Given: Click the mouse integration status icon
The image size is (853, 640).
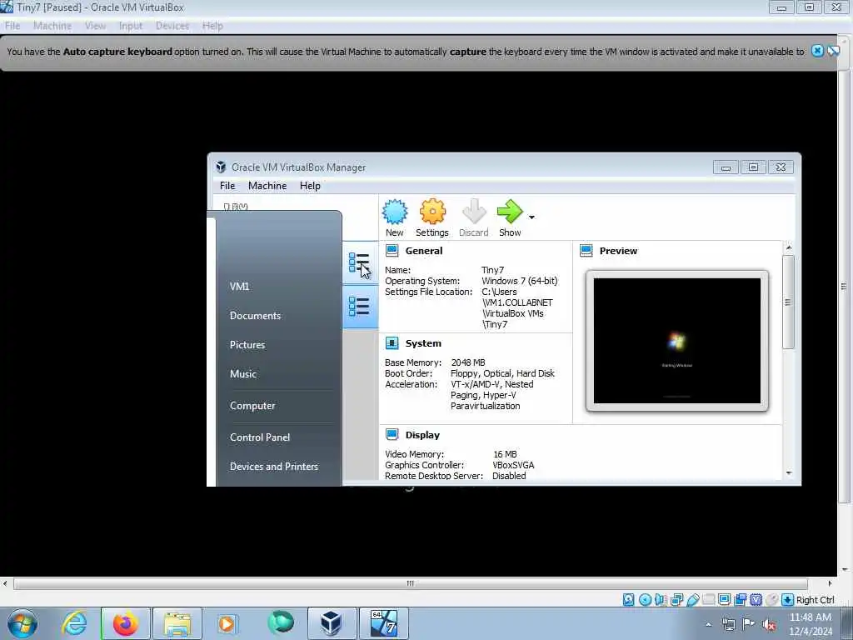Looking at the screenshot, I should [x=771, y=600].
